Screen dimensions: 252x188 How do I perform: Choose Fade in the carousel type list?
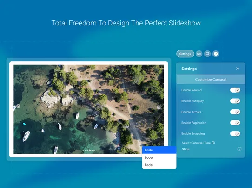coord(159,165)
